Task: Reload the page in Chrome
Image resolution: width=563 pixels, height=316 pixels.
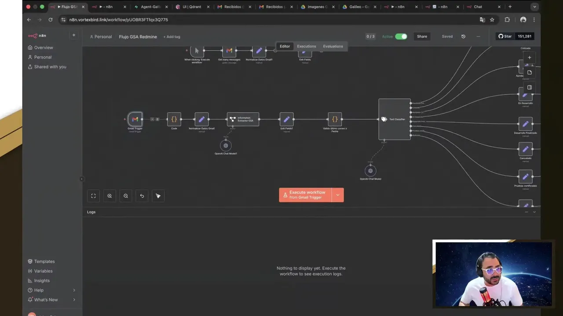Action: click(51, 20)
